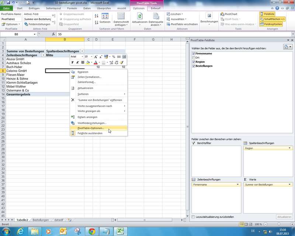
Task: Check the Ort field checkbox
Action: tap(194, 58)
